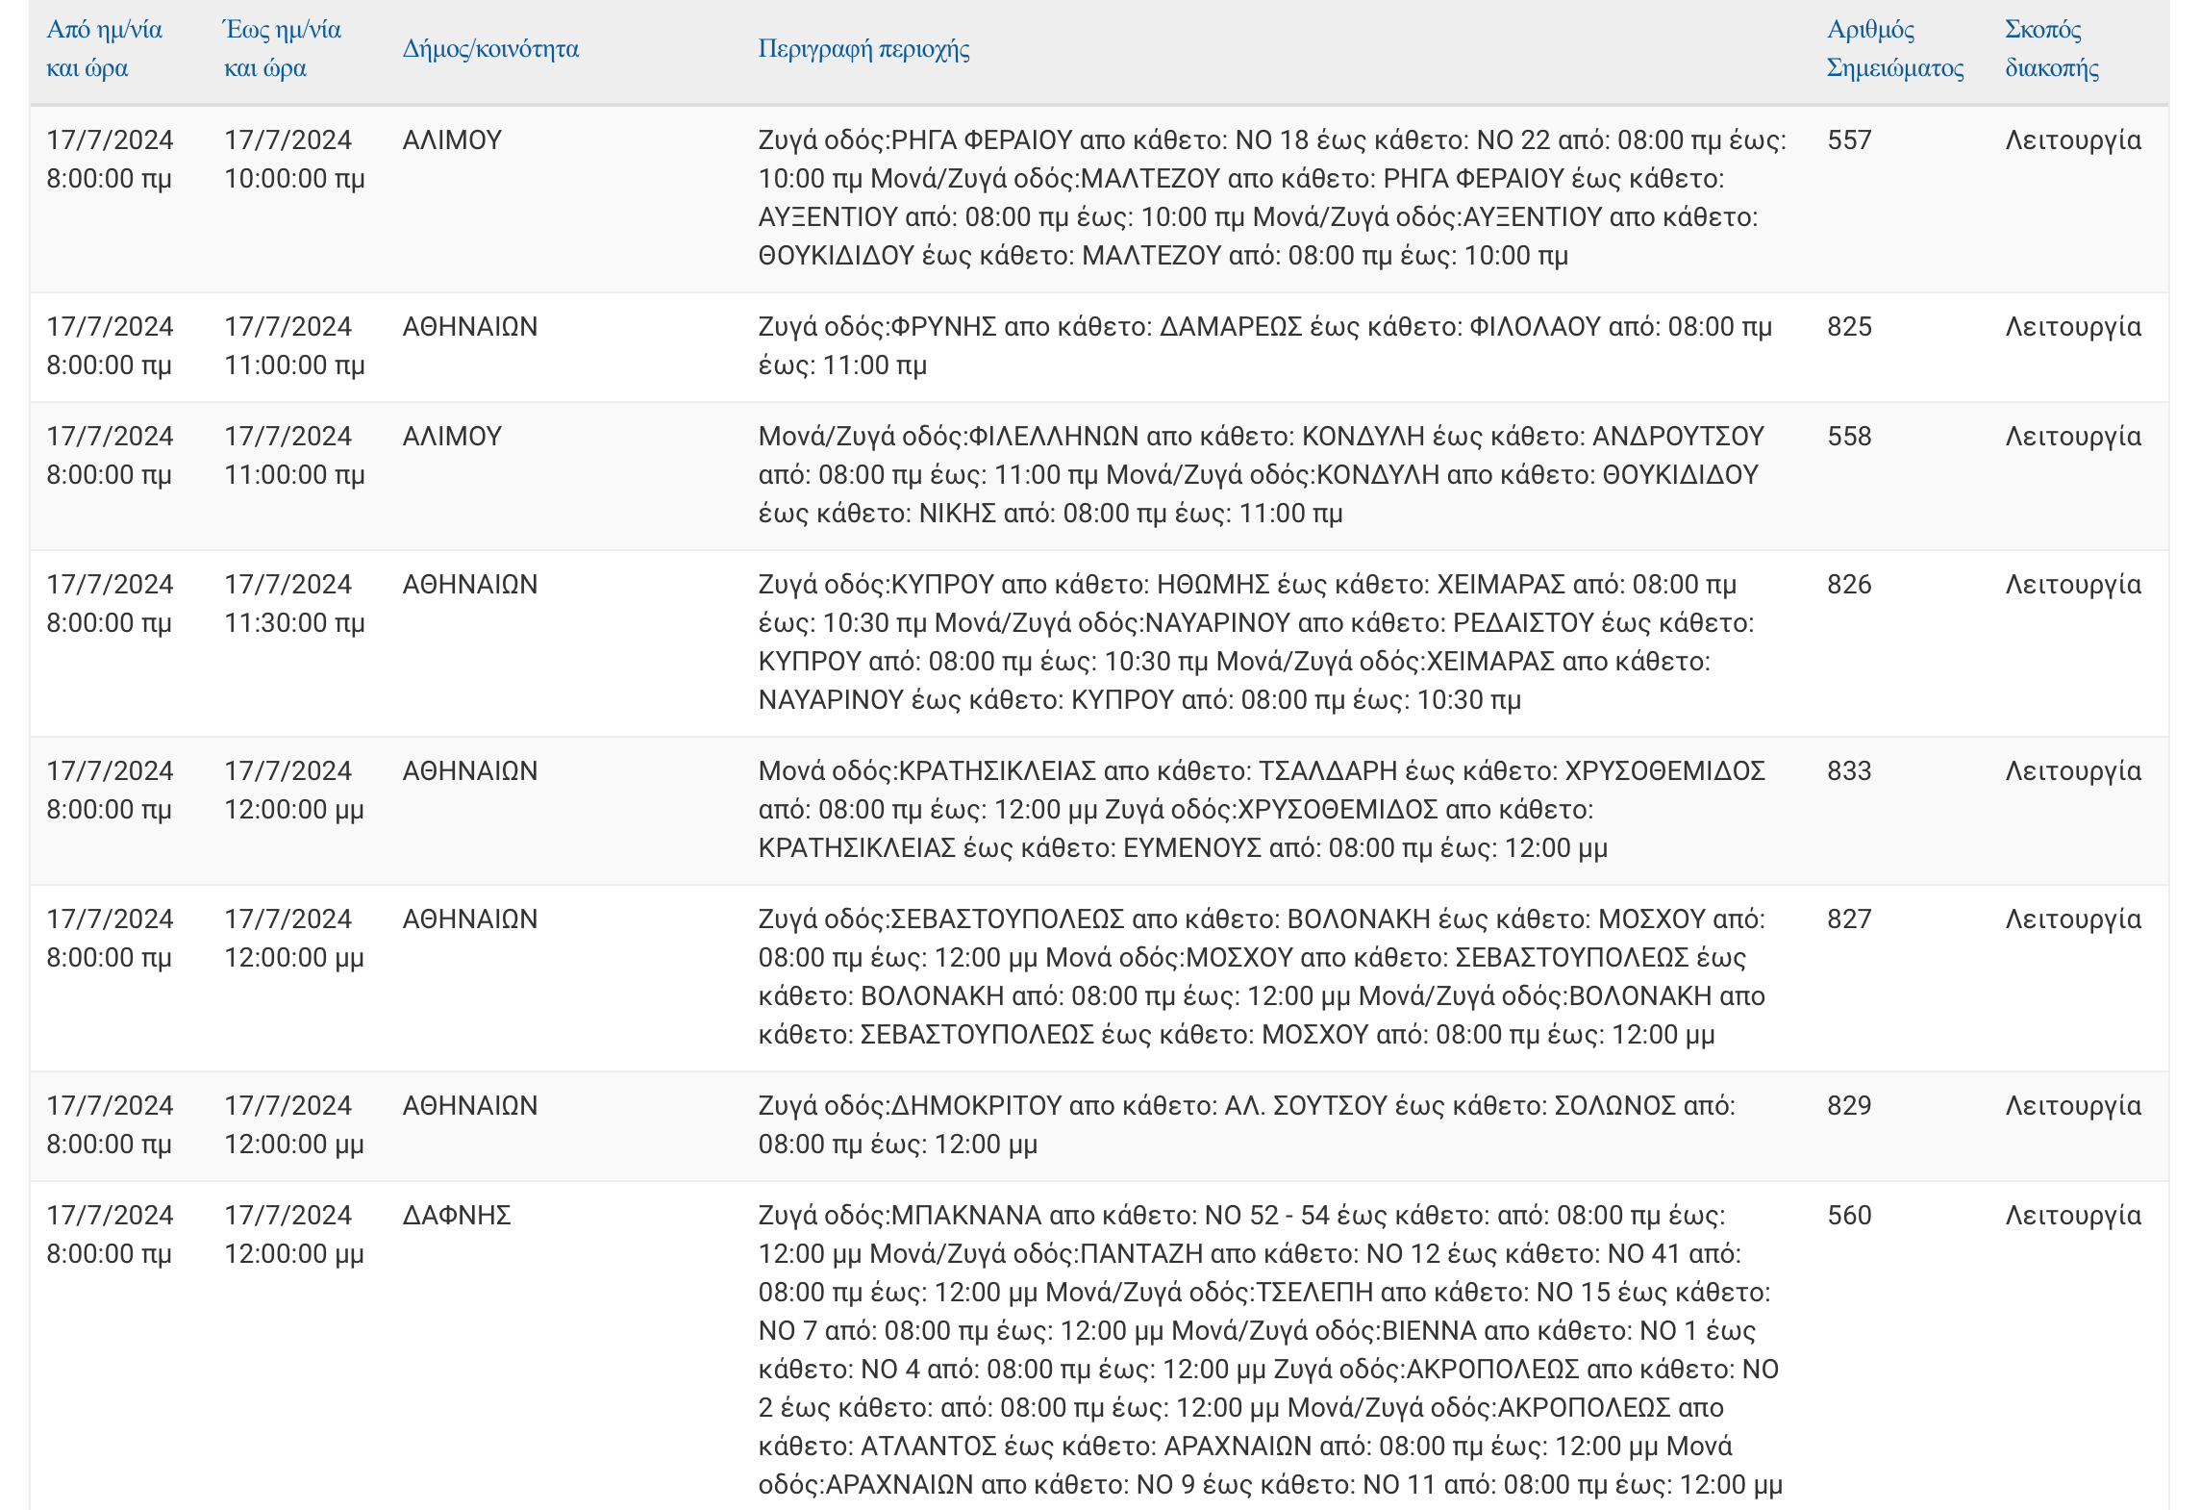Click ΑΘΗΝΑΙΩΝ municipality in row 829
Screen dimensions: 2201x1510
tap(470, 1106)
